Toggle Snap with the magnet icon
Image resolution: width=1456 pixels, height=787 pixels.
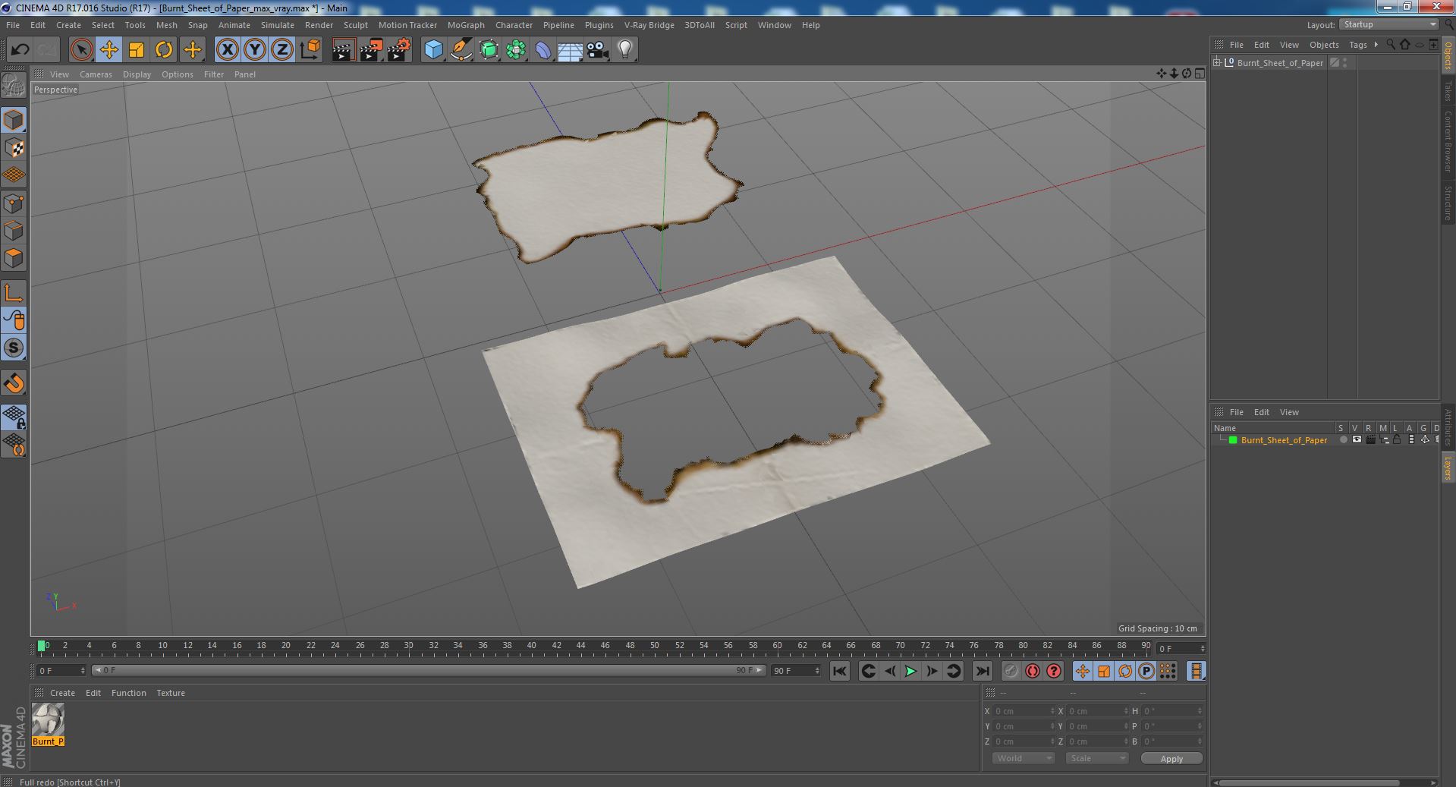click(14, 383)
